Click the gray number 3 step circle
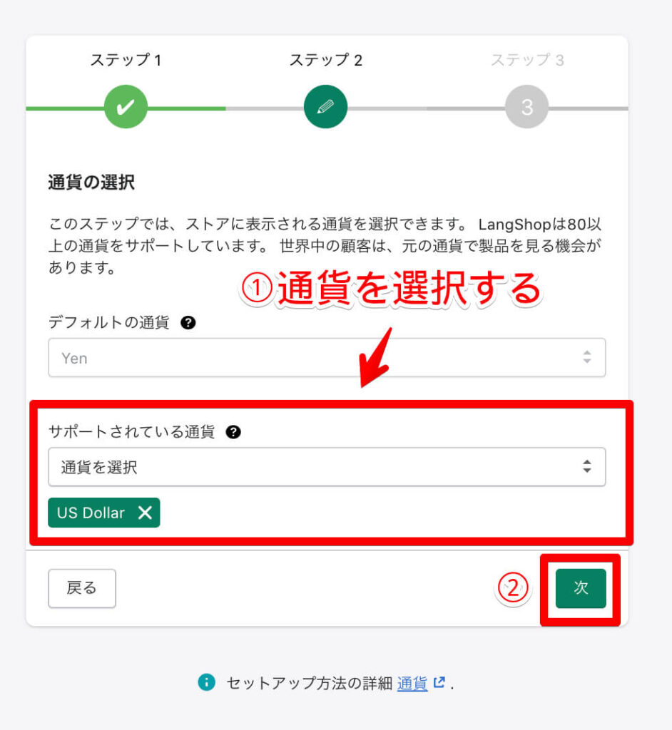672x730 pixels. pyautogui.click(x=526, y=107)
